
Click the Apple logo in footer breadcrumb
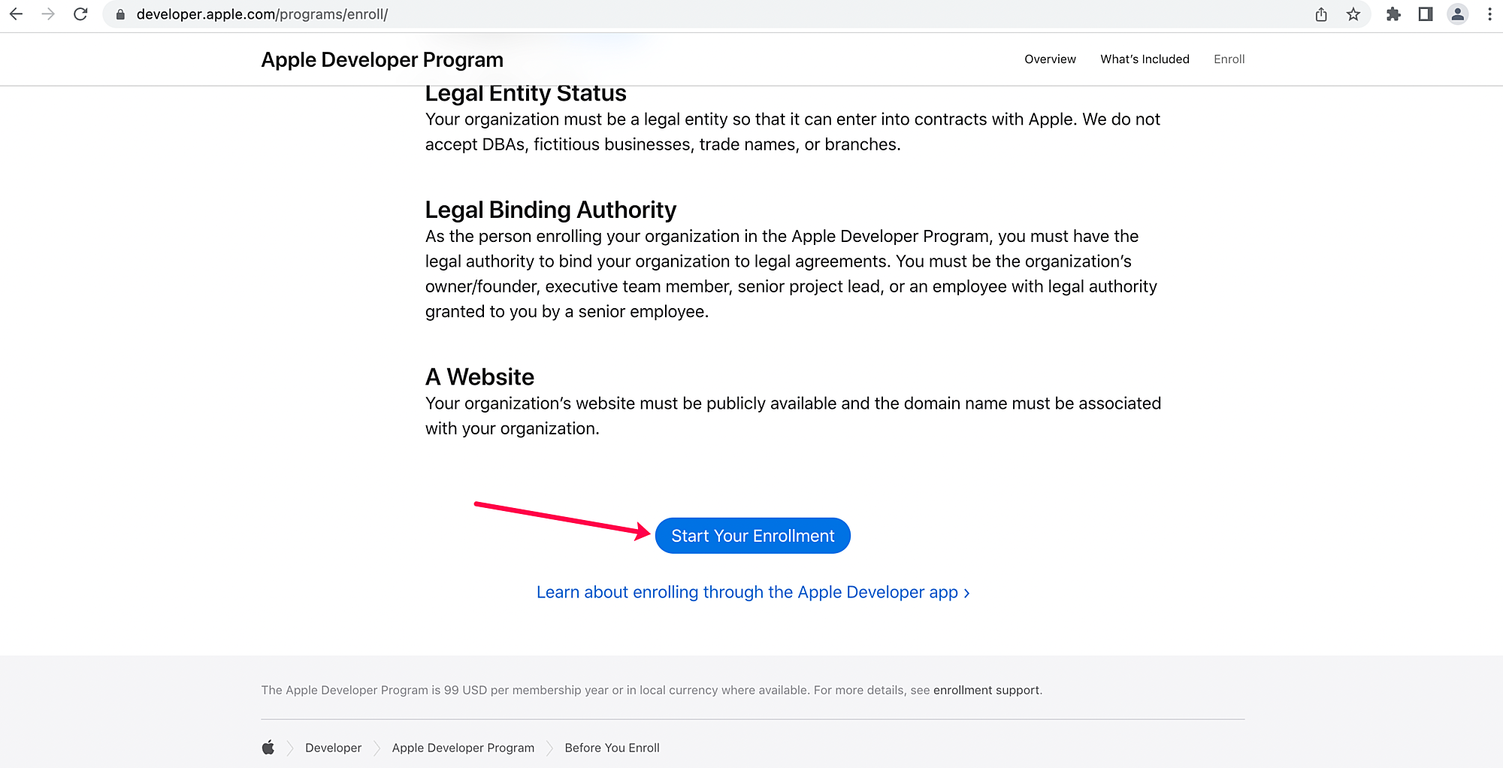click(x=268, y=747)
